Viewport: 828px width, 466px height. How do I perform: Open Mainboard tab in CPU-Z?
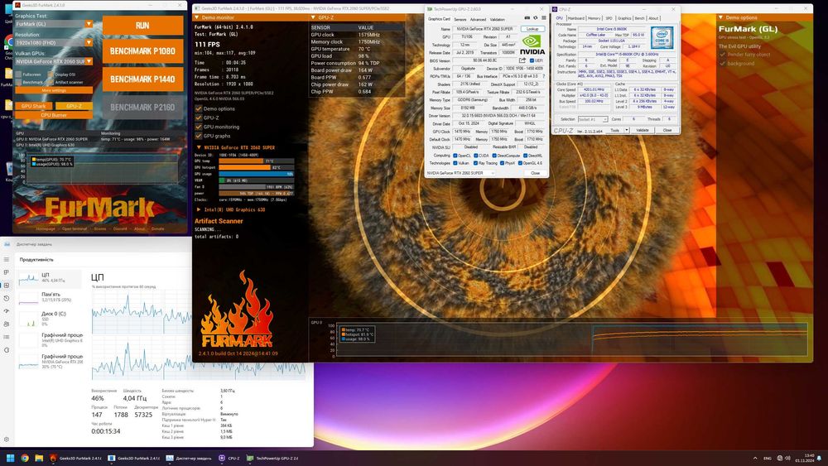575,18
